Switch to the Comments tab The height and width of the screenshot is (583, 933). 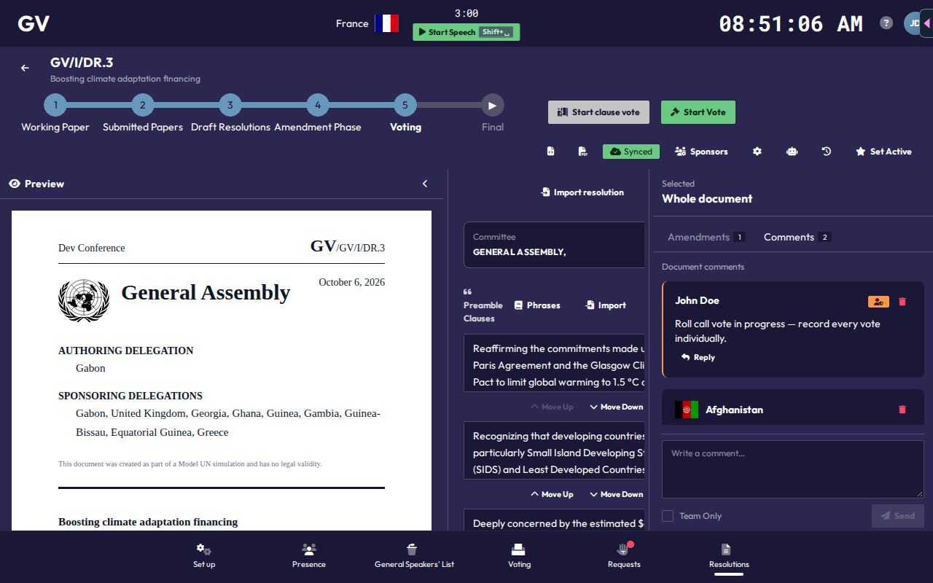(797, 237)
